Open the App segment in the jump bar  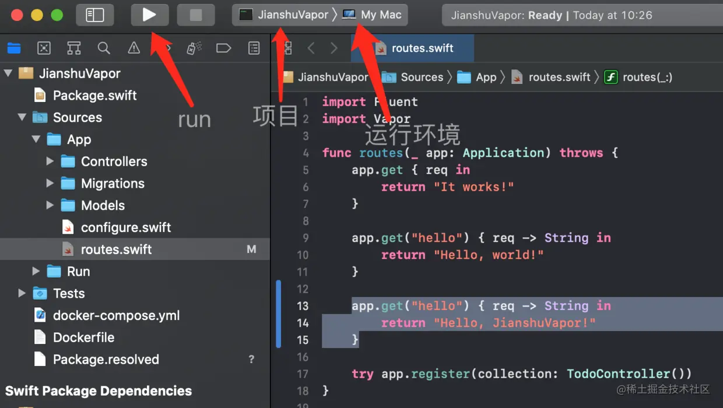pyautogui.click(x=478, y=77)
